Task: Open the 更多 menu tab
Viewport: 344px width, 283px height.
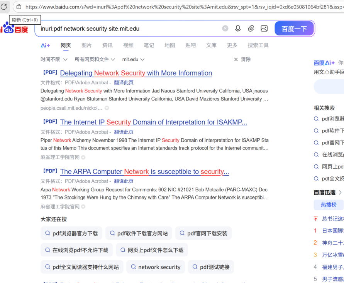Action: [x=232, y=45]
